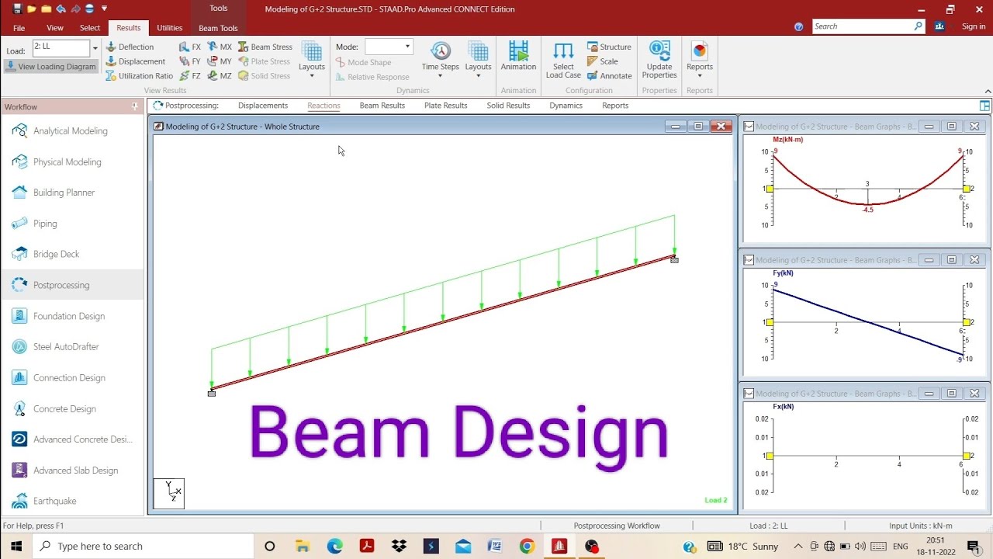Toggle FY shear force diagram
This screenshot has height=559, width=993.
(190, 61)
